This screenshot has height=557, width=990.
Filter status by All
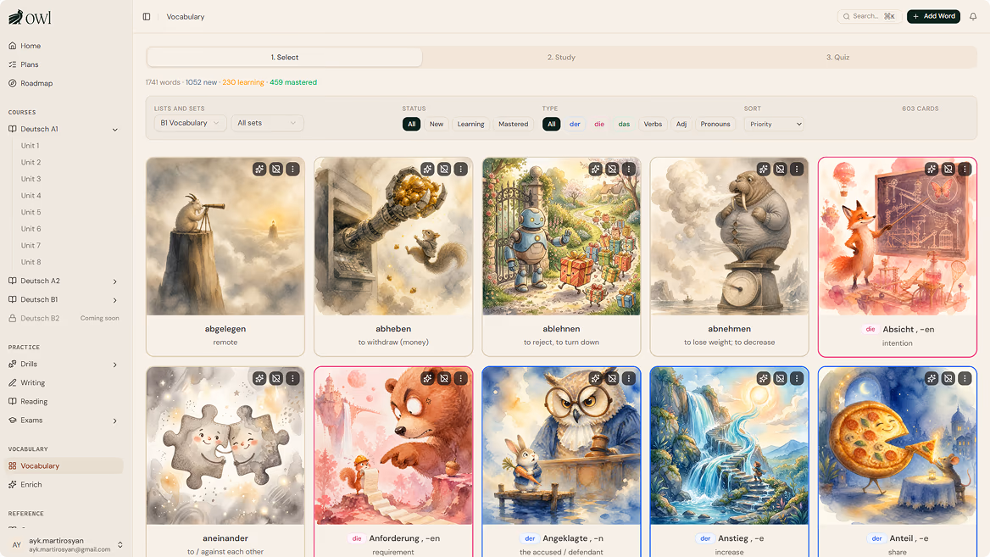[412, 124]
